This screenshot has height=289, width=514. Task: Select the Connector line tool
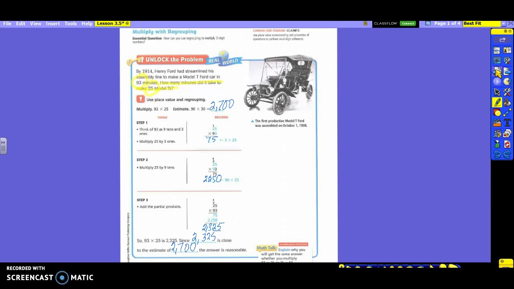tap(507, 113)
